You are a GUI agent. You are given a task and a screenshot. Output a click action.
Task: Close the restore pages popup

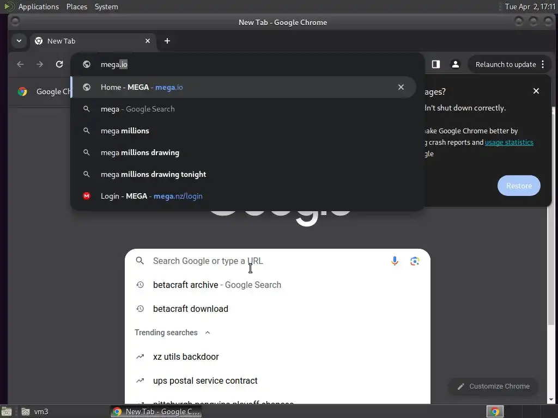click(x=536, y=91)
